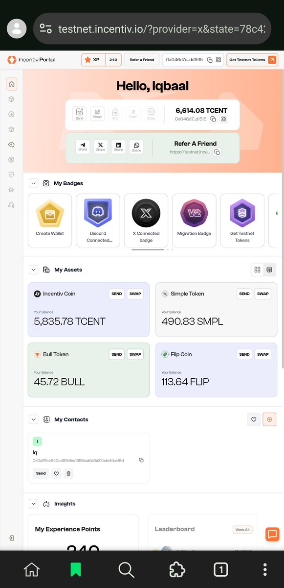Delete the Iq contact trash icon
The height and width of the screenshot is (588, 284).
click(x=68, y=473)
